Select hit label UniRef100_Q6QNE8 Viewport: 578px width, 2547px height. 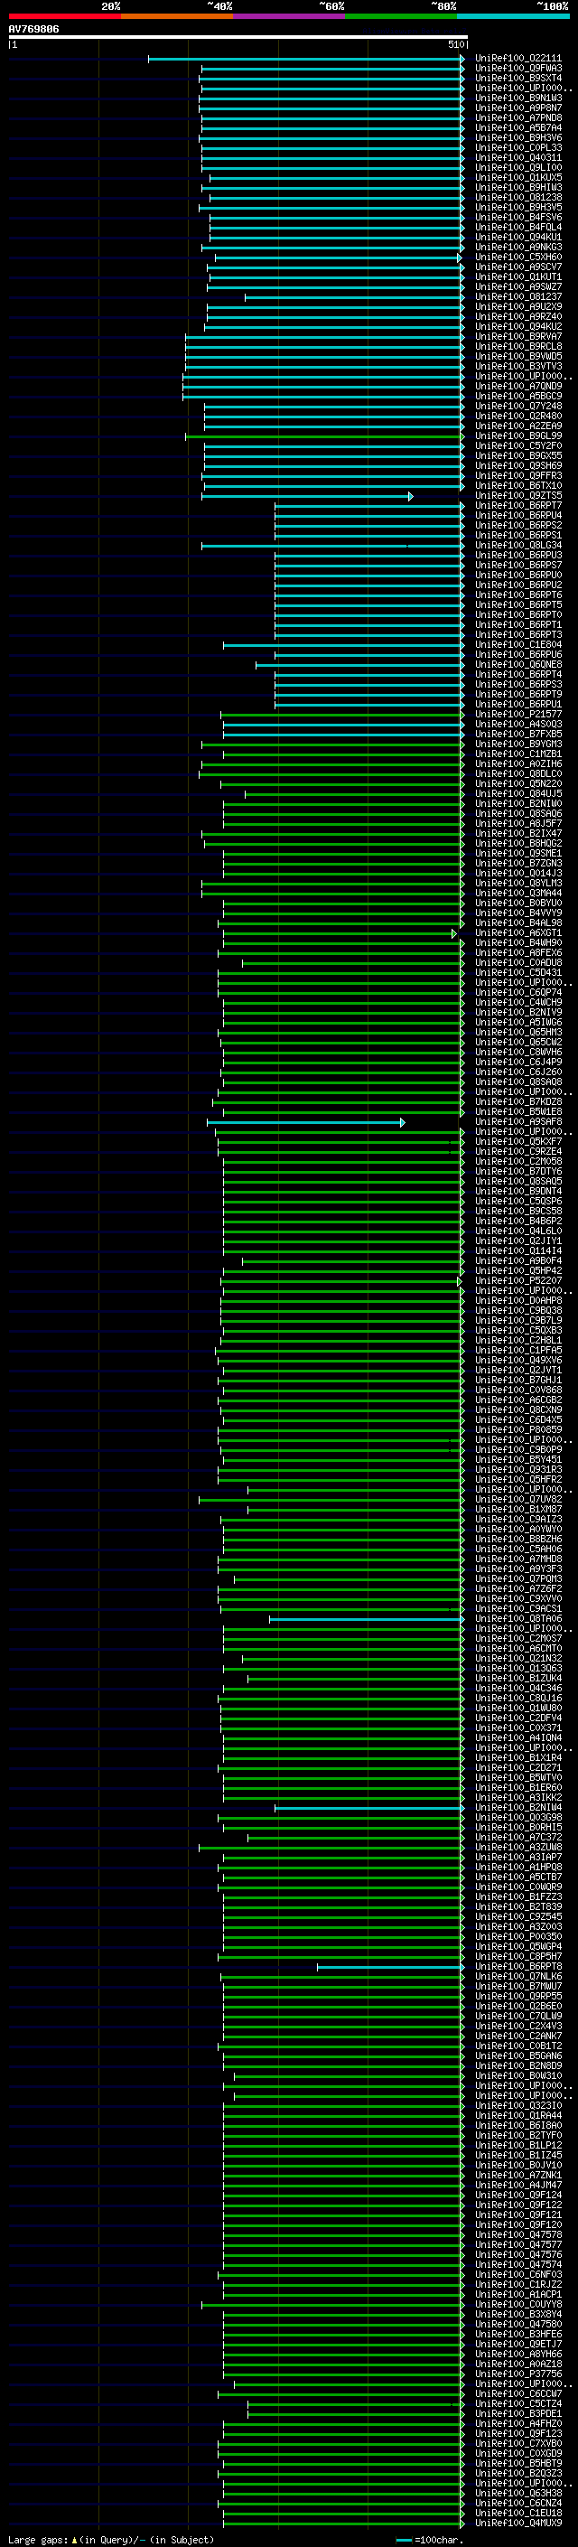[x=518, y=664]
